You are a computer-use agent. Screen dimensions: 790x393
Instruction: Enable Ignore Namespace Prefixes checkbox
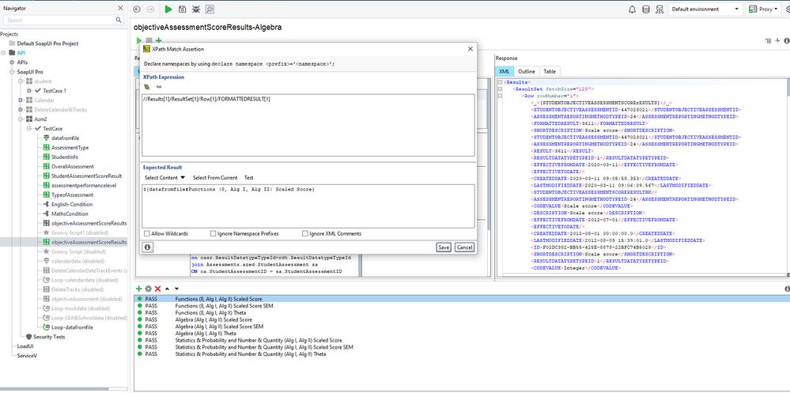tap(214, 234)
